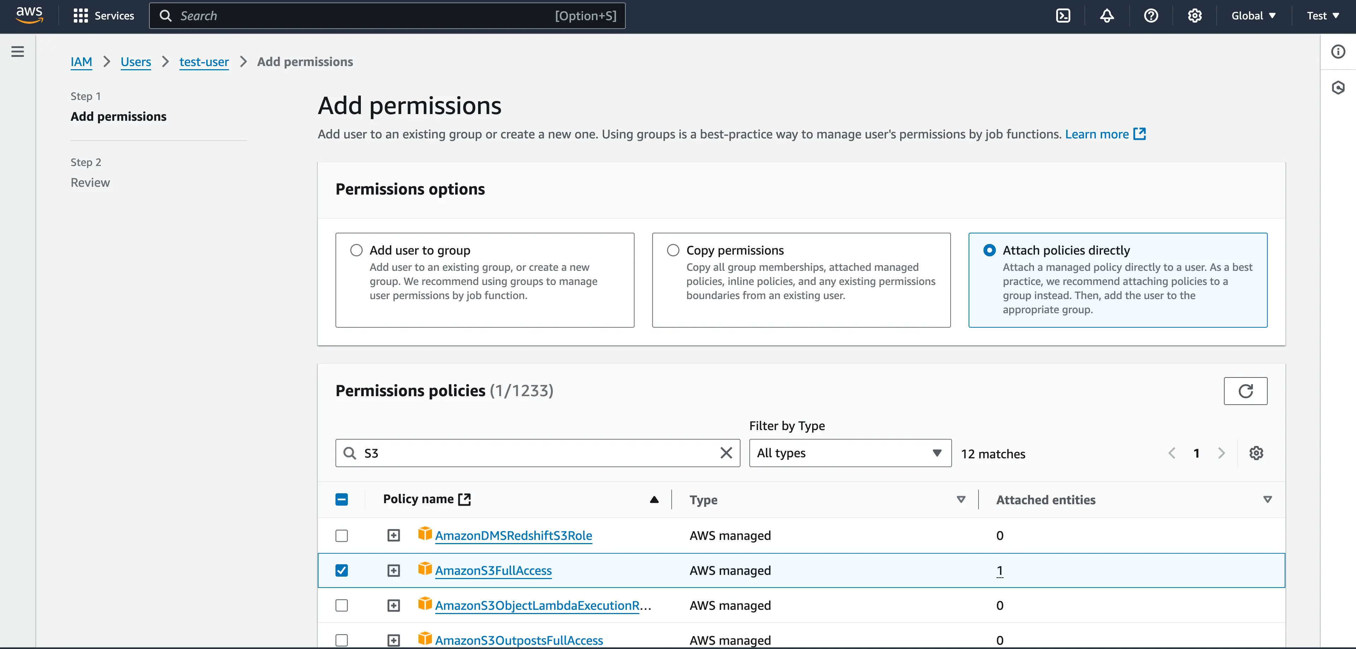Open the notifications bell
This screenshot has height=649, width=1356.
(1106, 16)
